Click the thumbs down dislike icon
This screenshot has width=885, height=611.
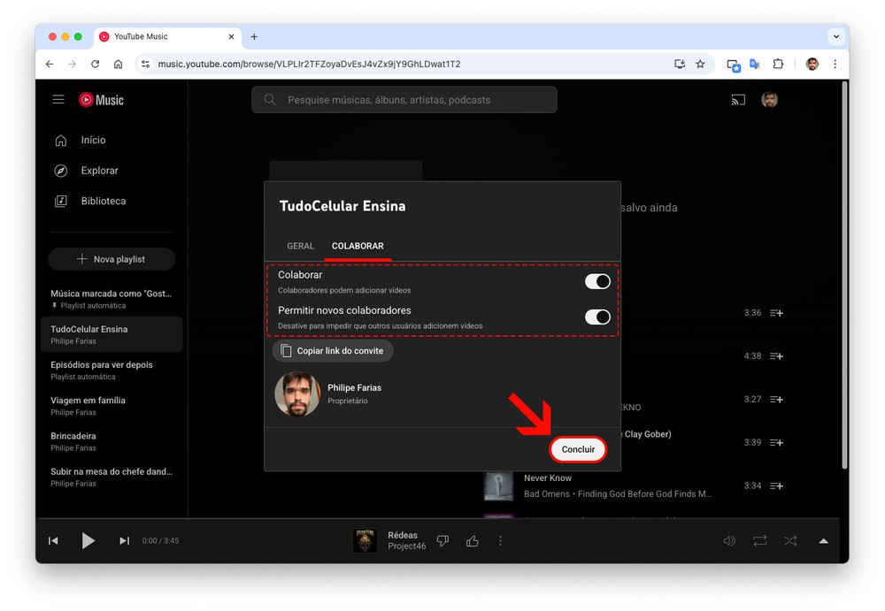[443, 541]
